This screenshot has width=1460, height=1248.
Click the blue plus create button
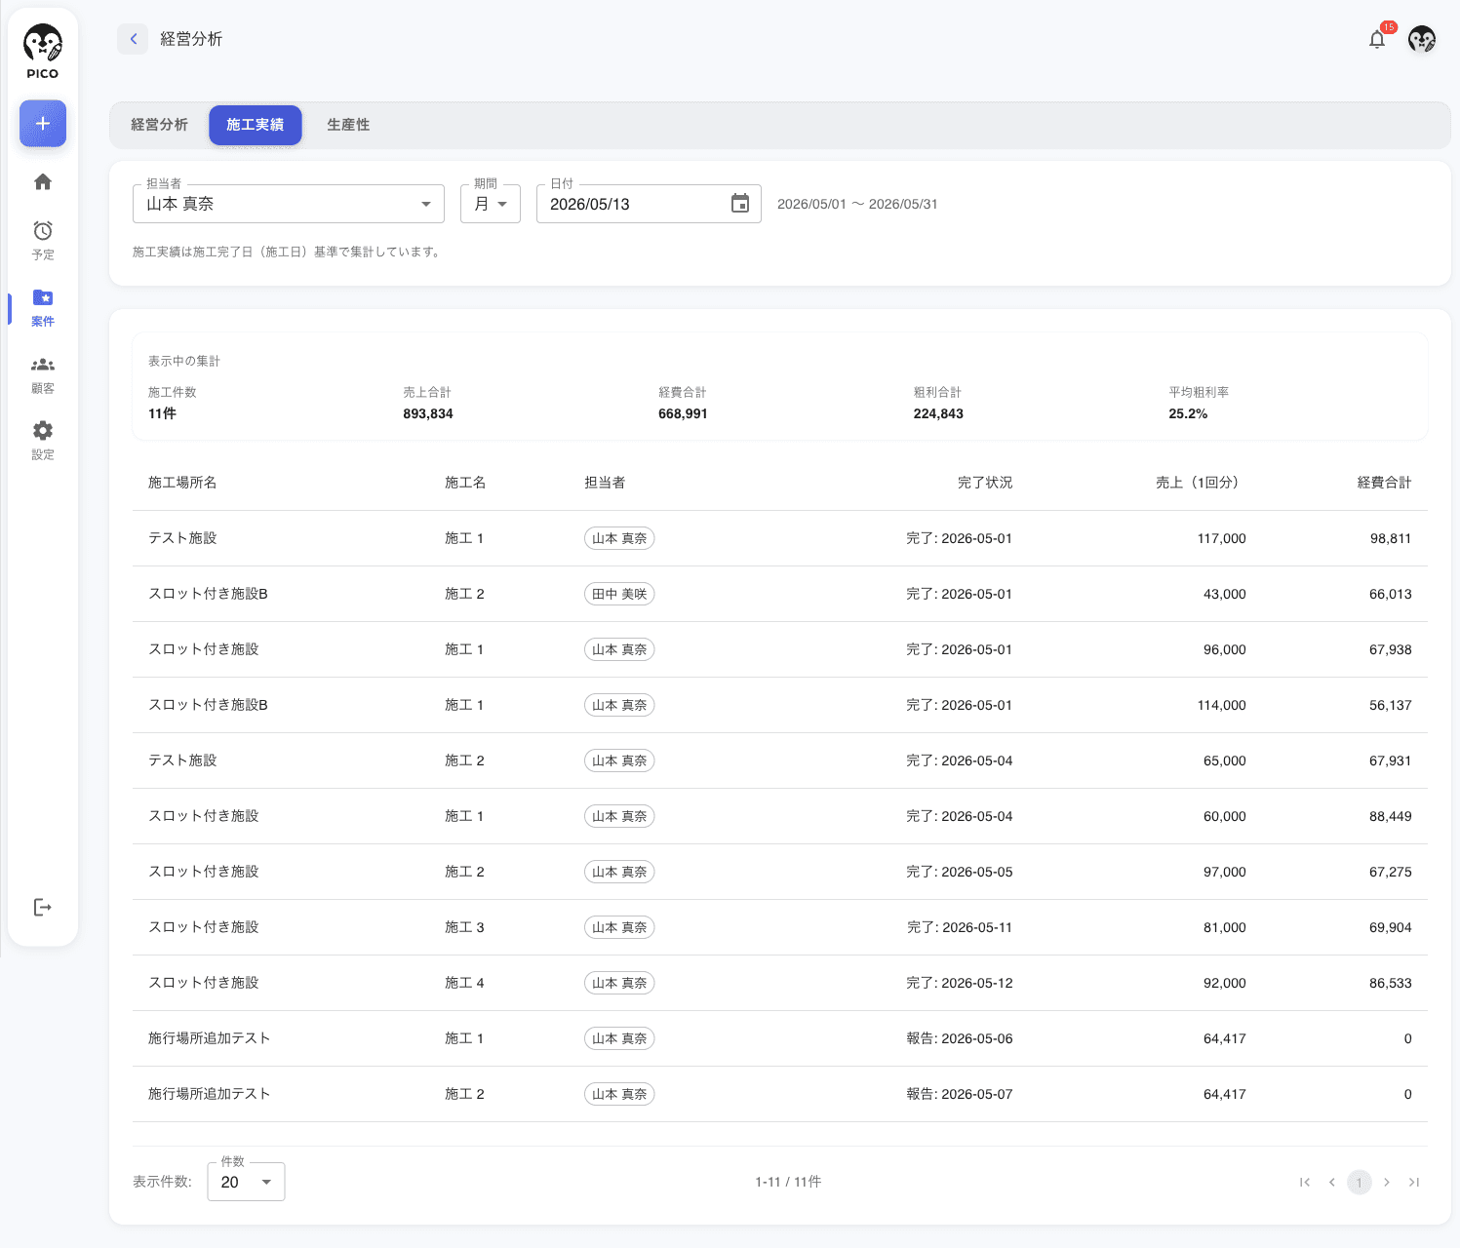click(x=43, y=124)
